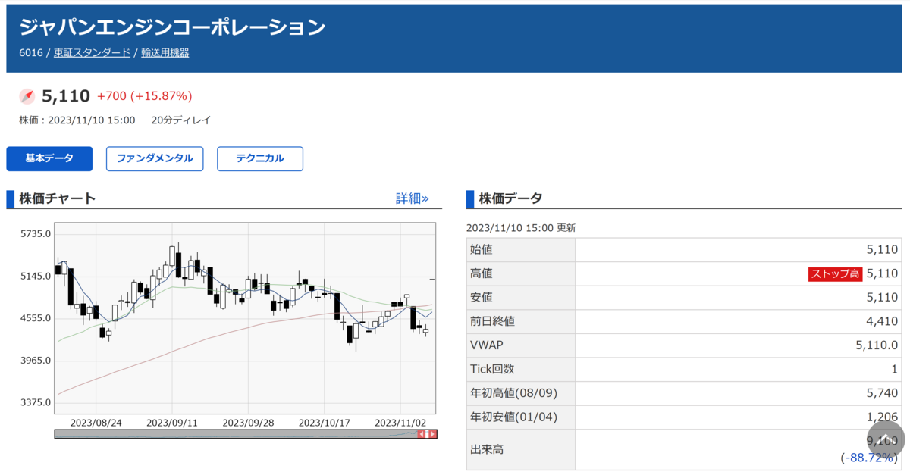910x475 pixels.
Task: Click the y-axis label 3375.0
Action: (x=36, y=402)
